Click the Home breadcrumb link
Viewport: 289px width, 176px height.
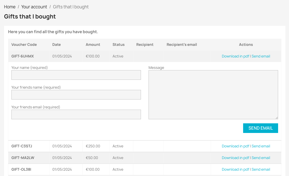coord(10,7)
